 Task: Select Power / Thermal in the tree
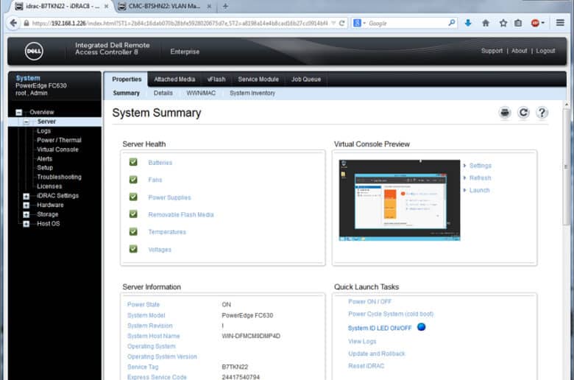[x=59, y=140]
